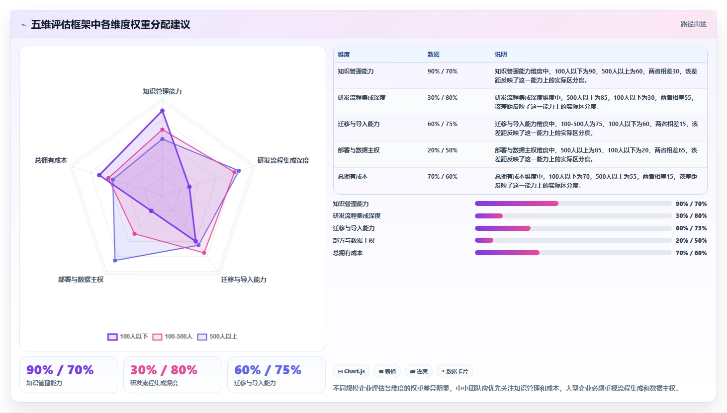This screenshot has width=727, height=413.
Task: Click the 知识管理能力 progress bar
Action: tap(573, 204)
